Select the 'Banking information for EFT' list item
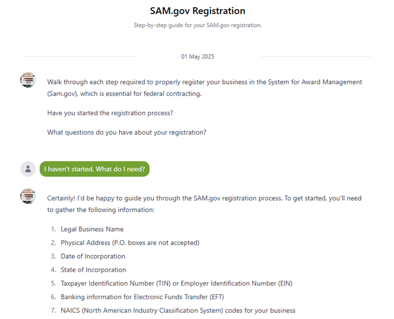This screenshot has width=394, height=319. pyautogui.click(x=142, y=297)
